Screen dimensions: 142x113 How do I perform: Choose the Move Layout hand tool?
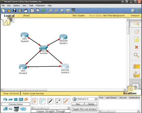point(137,31)
